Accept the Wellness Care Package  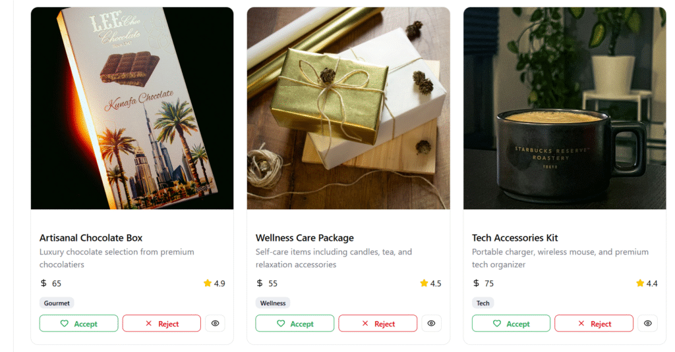[x=295, y=323]
